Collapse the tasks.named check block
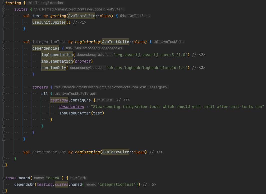Image resolution: width=266 pixels, height=194 pixels. 3,178
